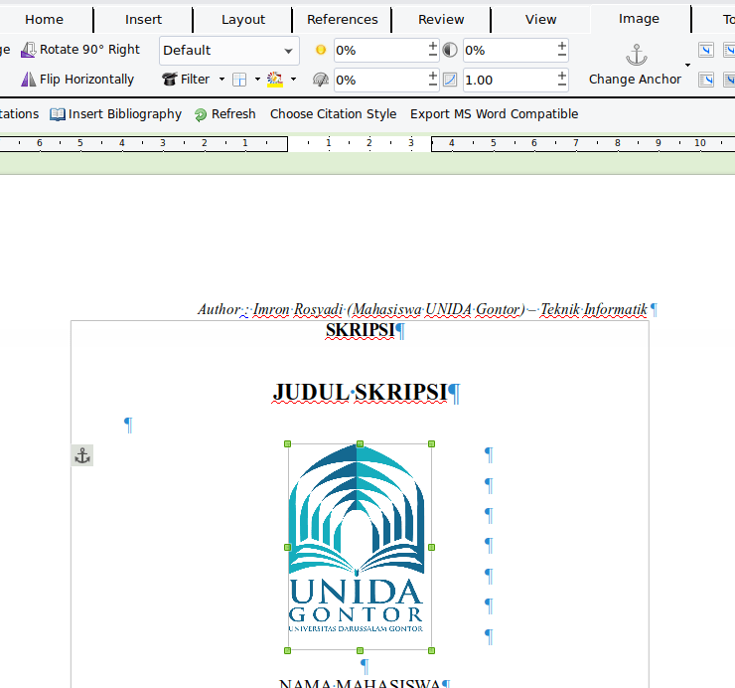The image size is (735, 688).
Task: Decrease brightness with the minus stepper
Action: coord(433,55)
